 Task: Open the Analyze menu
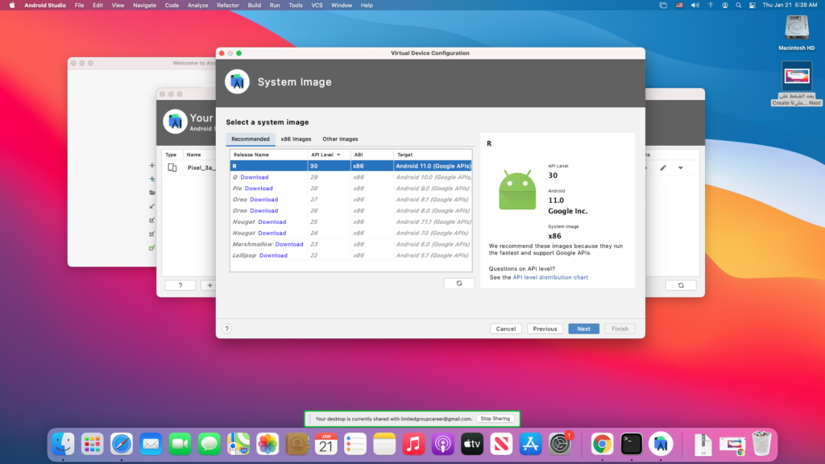[x=198, y=6]
